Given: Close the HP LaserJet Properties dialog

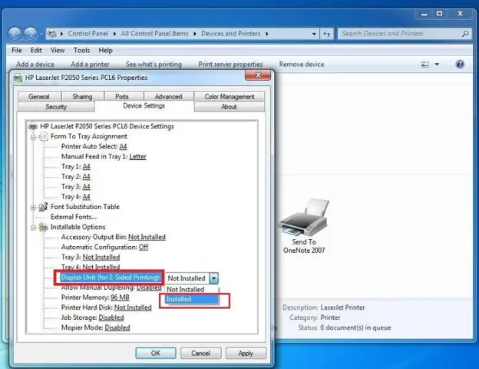Looking at the screenshot, I should click(x=258, y=75).
